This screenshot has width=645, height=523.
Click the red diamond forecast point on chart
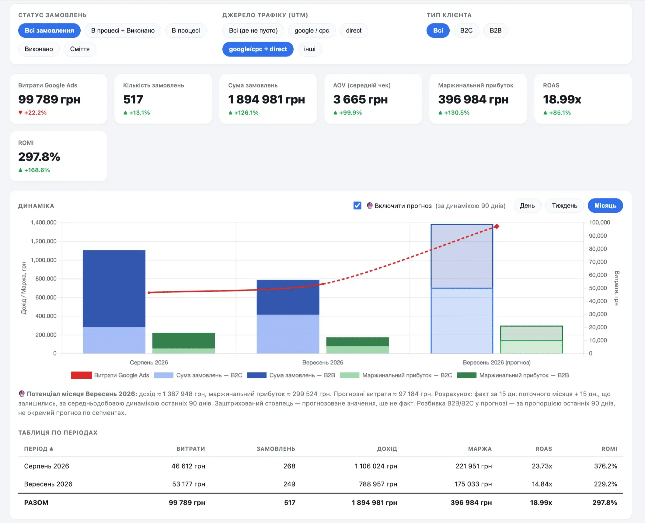[x=497, y=226]
